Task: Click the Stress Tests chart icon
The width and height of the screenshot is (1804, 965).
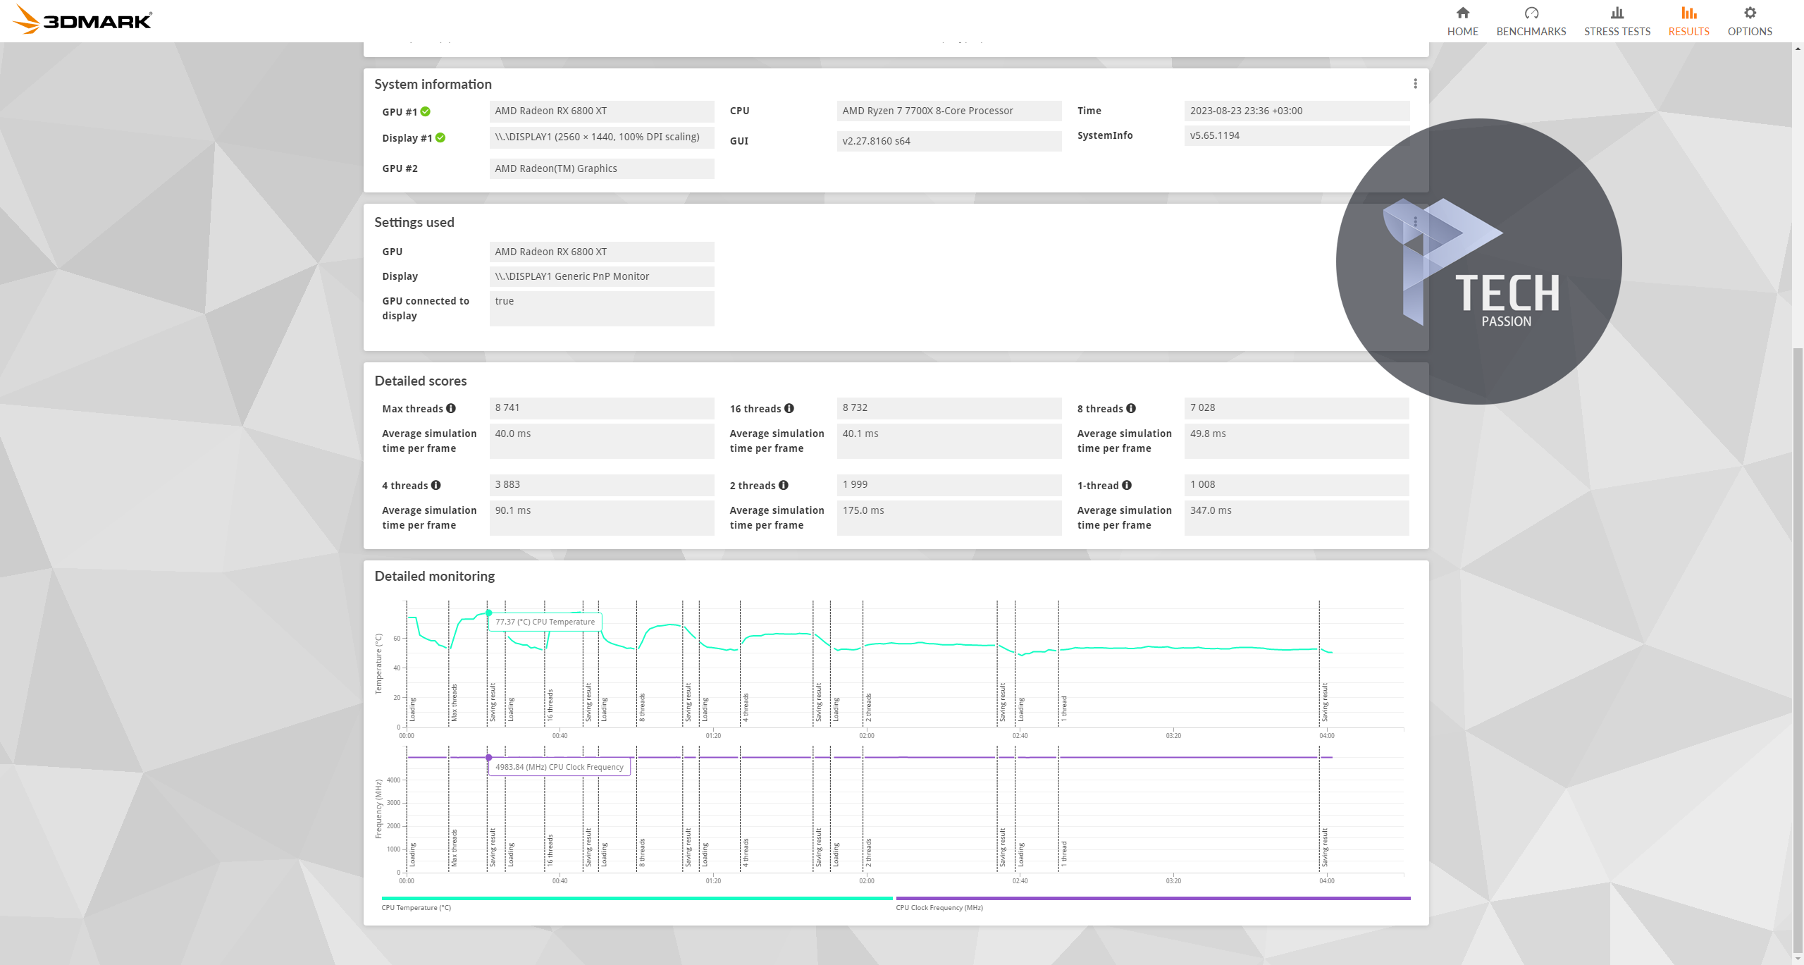Action: (x=1617, y=13)
